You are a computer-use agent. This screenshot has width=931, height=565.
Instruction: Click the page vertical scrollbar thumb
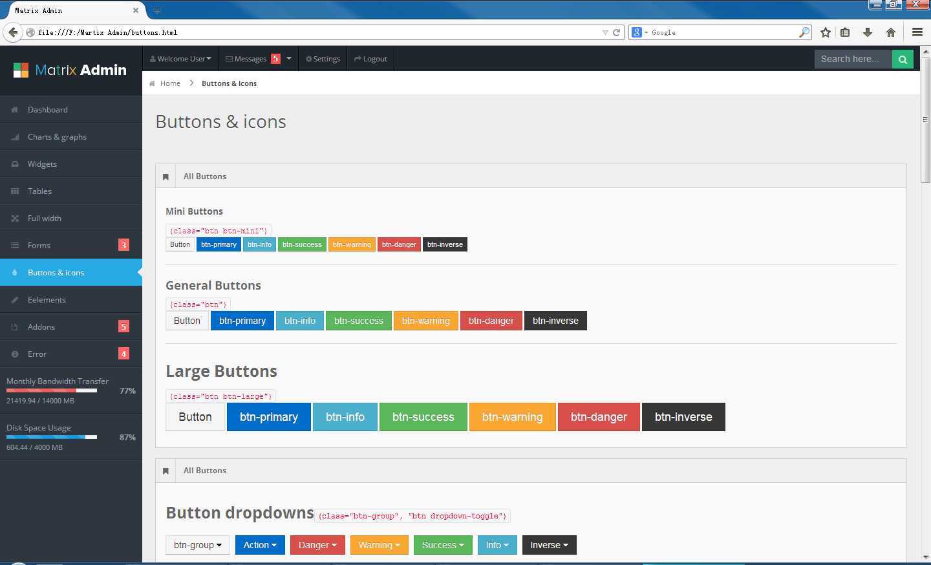(925, 120)
